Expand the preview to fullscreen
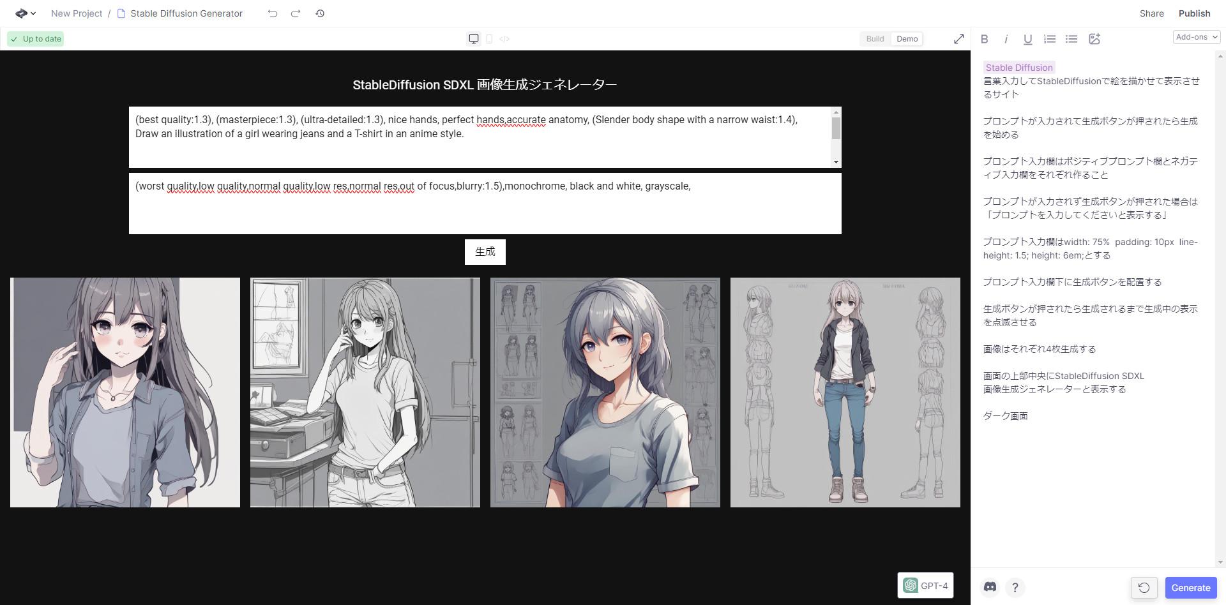 [x=958, y=39]
